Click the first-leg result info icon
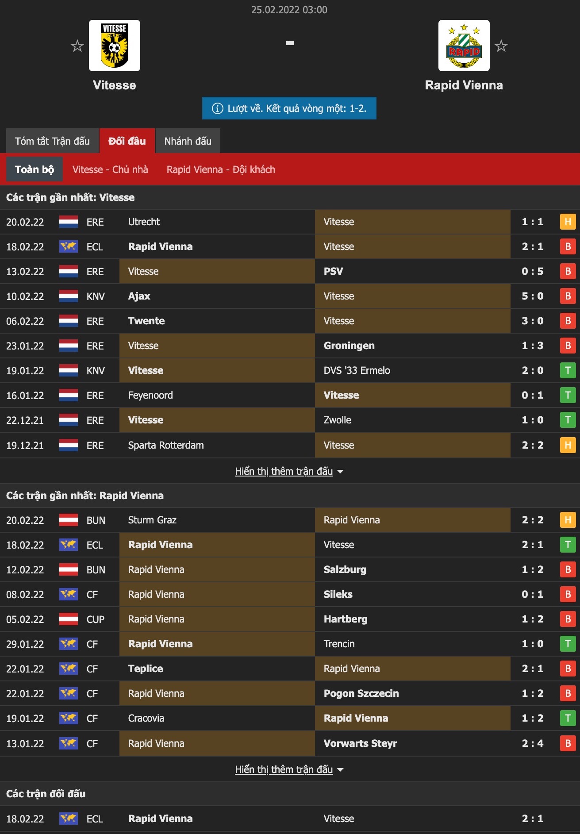The width and height of the screenshot is (580, 834). (x=217, y=108)
